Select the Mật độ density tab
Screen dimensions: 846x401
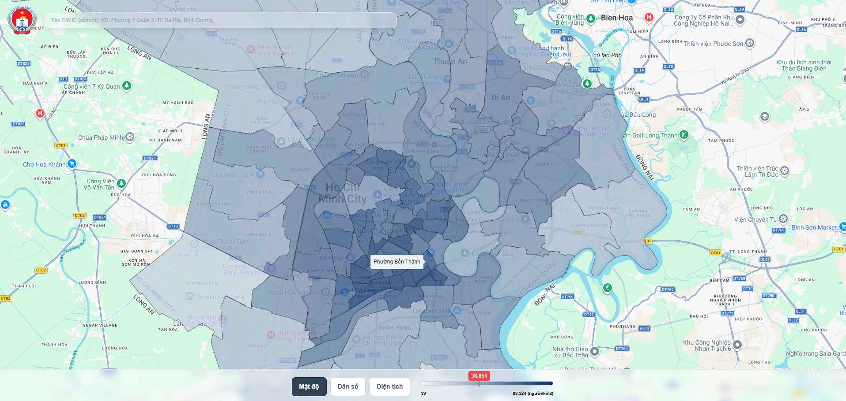click(309, 386)
